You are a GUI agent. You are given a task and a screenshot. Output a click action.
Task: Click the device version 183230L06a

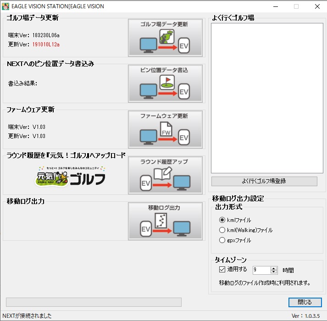click(46, 35)
